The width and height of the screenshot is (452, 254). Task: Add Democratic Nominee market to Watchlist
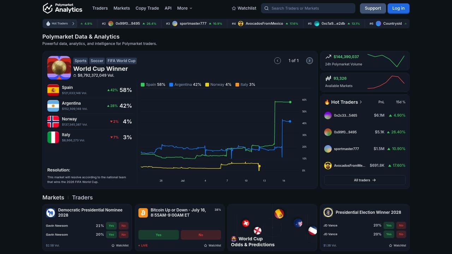coord(120,245)
